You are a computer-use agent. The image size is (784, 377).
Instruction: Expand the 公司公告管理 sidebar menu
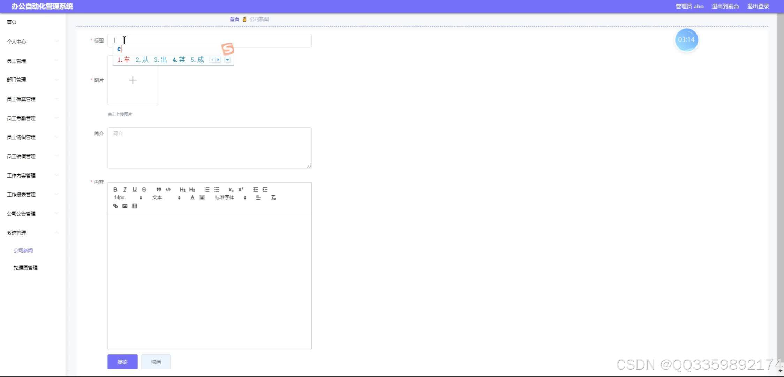(32, 213)
